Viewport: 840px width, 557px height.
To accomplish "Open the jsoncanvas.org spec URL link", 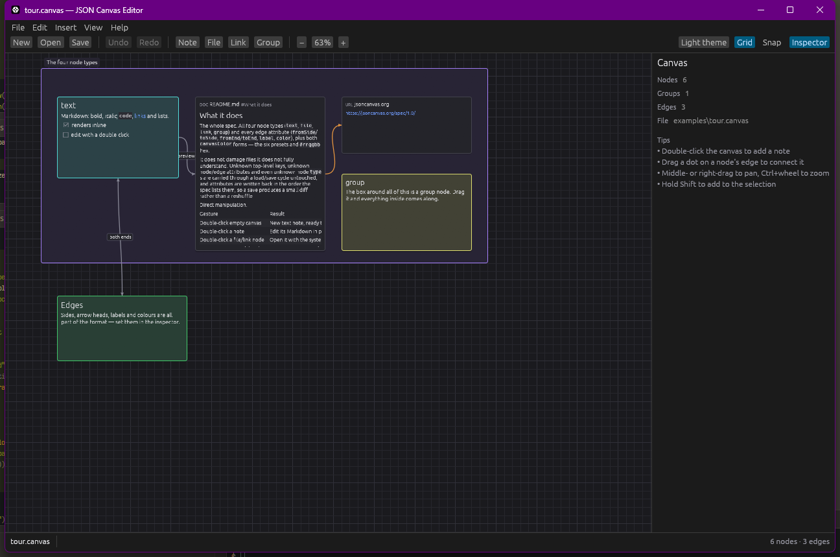I will (380, 113).
